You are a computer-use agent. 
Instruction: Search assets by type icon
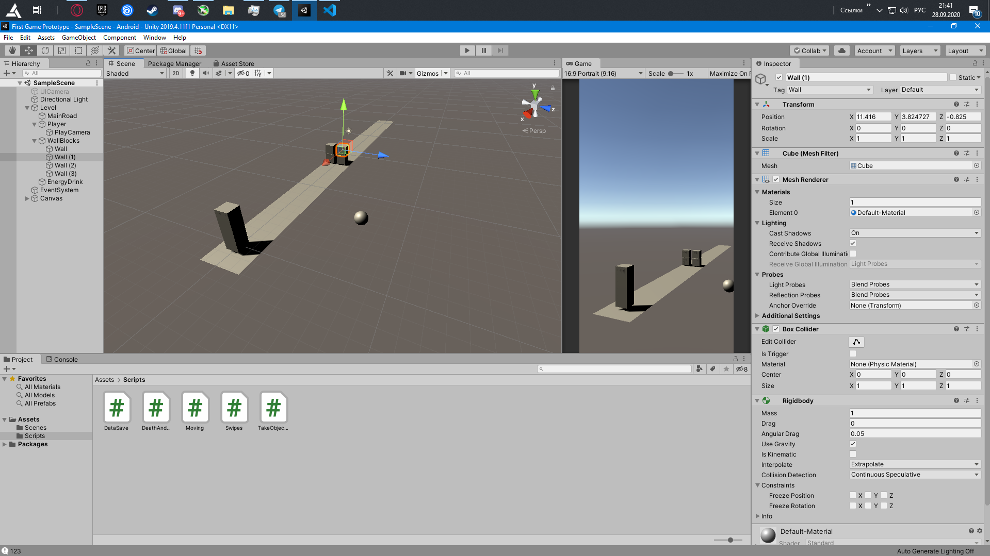point(699,369)
